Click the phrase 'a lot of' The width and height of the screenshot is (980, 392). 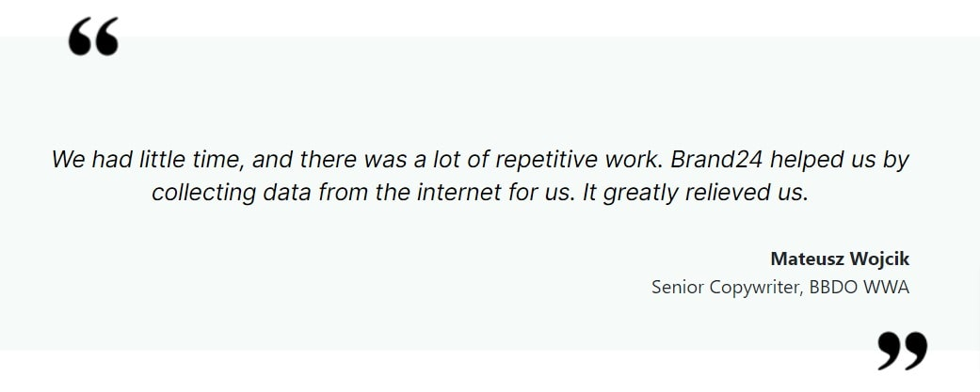coord(451,160)
